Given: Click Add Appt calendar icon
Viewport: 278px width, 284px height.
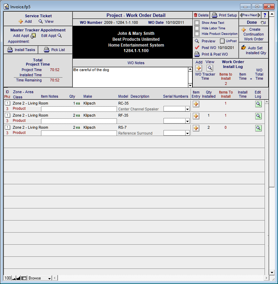Looking at the screenshot, I should pos(33,36).
